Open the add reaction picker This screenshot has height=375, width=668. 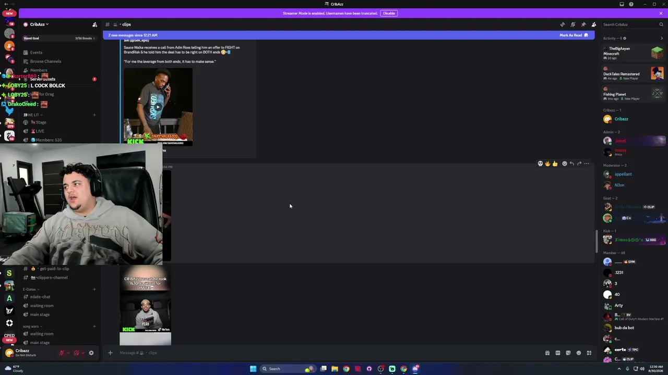point(564,164)
